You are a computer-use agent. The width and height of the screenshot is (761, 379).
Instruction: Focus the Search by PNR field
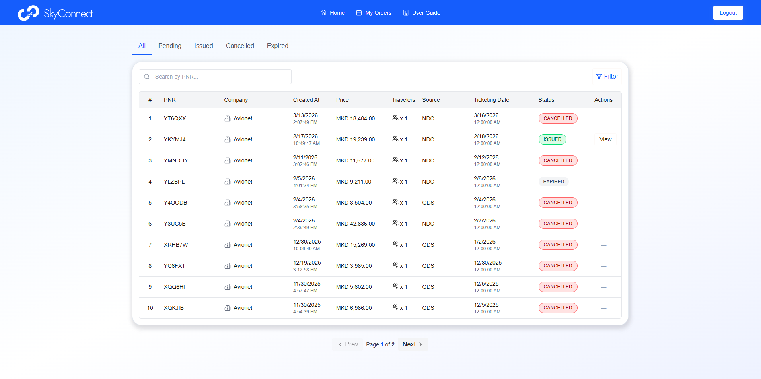[215, 77]
